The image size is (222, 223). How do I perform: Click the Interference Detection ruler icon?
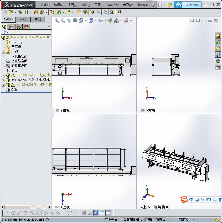pyautogui.click(x=105, y=12)
